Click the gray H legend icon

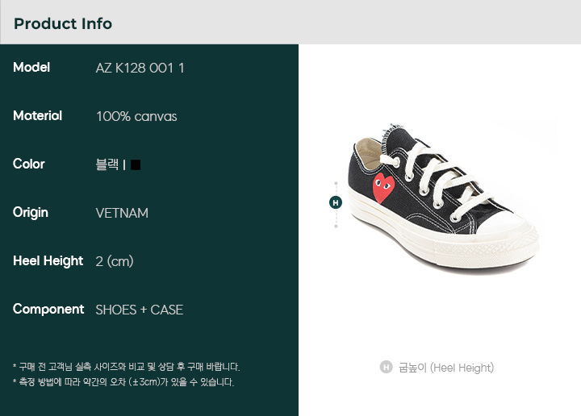[x=386, y=367]
